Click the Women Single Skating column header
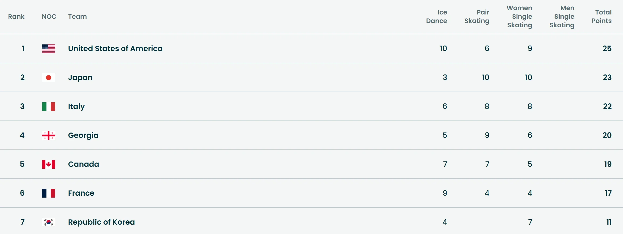The image size is (623, 234). click(x=520, y=17)
